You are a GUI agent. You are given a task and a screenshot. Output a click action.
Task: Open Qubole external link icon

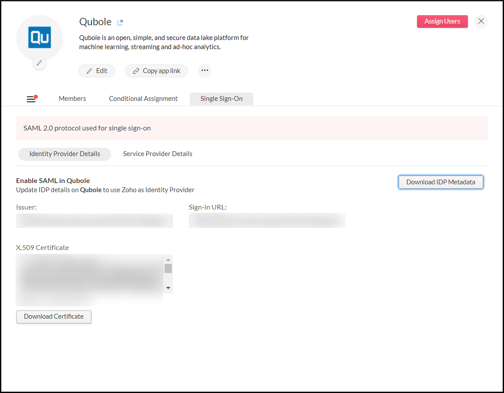pyautogui.click(x=120, y=23)
